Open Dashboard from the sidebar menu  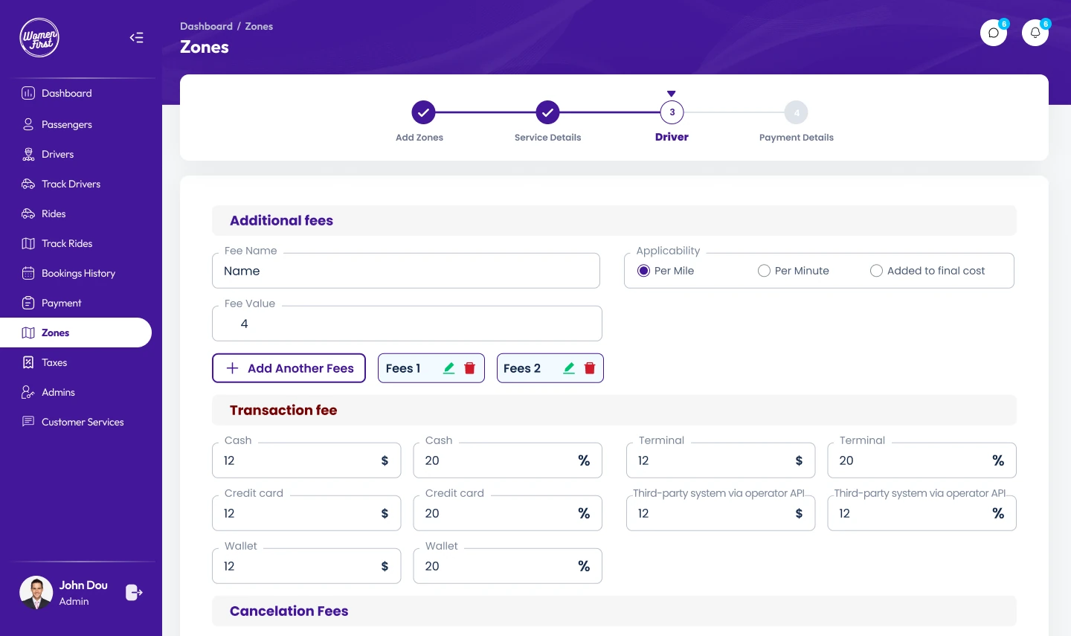(67, 93)
